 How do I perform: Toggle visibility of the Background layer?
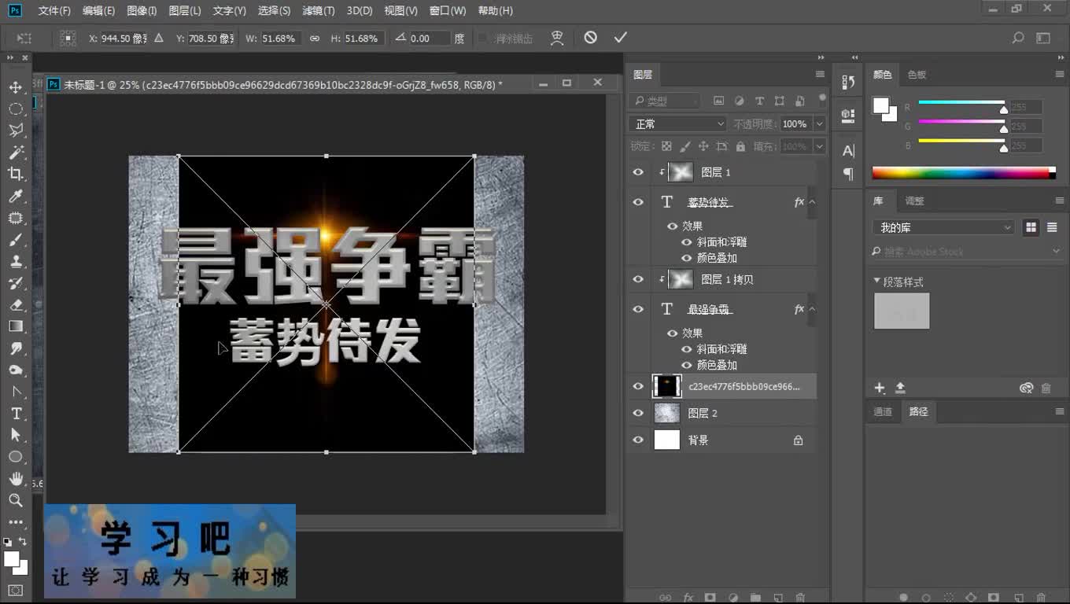(x=638, y=440)
